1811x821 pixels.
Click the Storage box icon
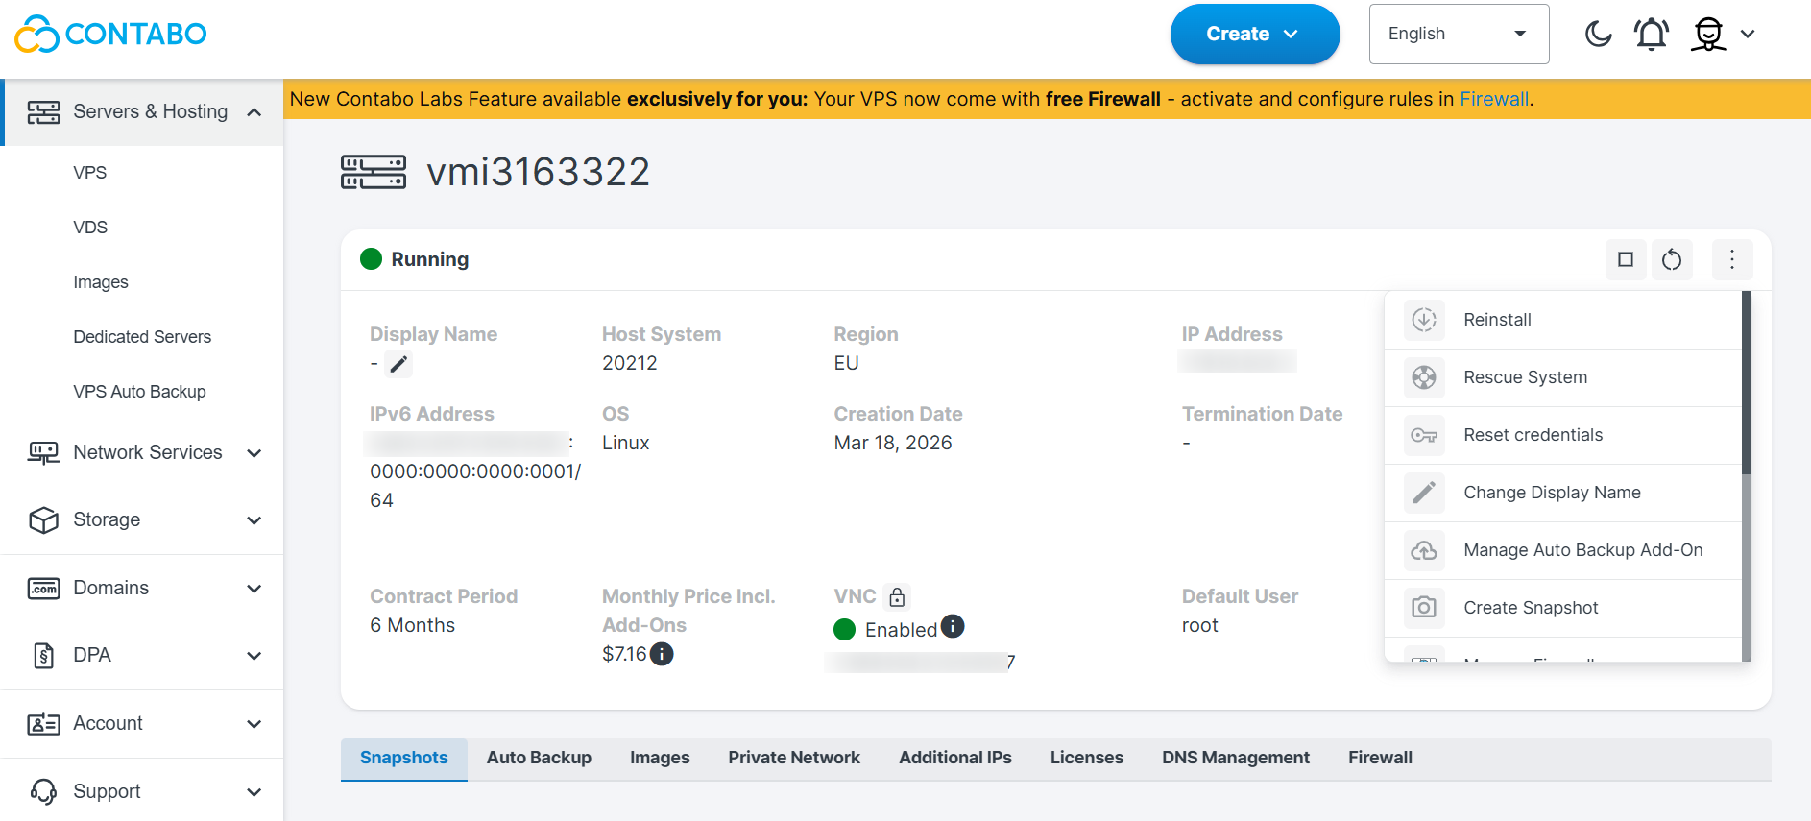(43, 520)
